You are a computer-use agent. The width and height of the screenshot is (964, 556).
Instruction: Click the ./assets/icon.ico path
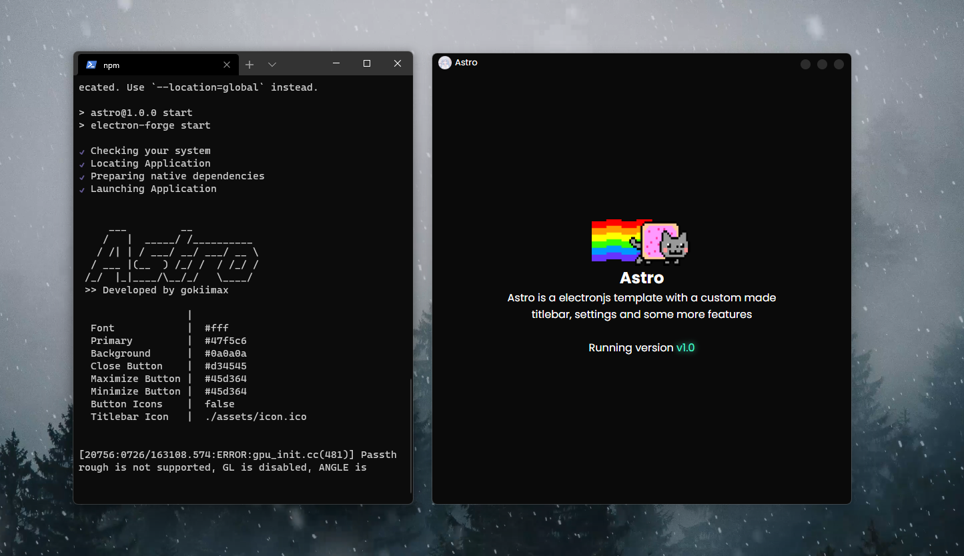coord(256,417)
